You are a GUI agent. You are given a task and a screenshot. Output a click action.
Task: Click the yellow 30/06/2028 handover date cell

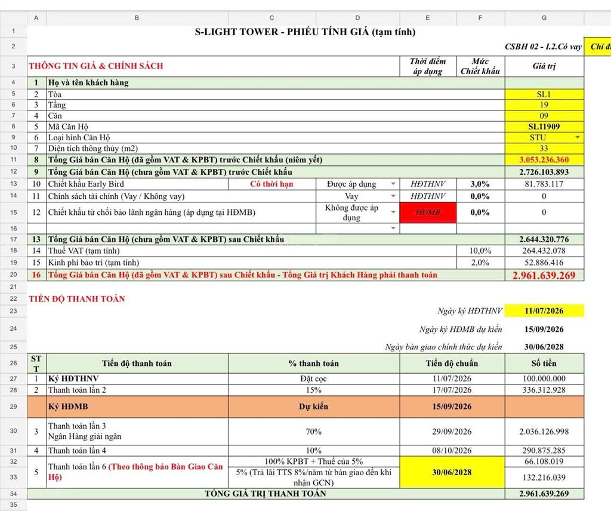click(x=452, y=472)
